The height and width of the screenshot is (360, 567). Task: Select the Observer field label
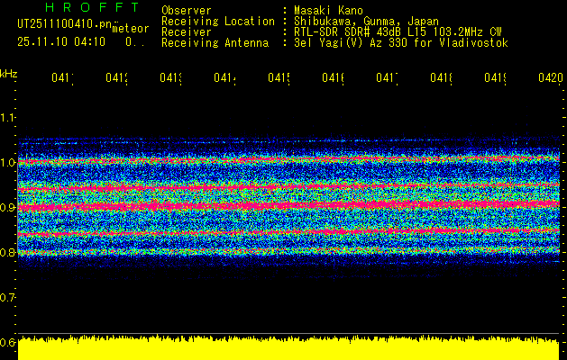tap(186, 10)
